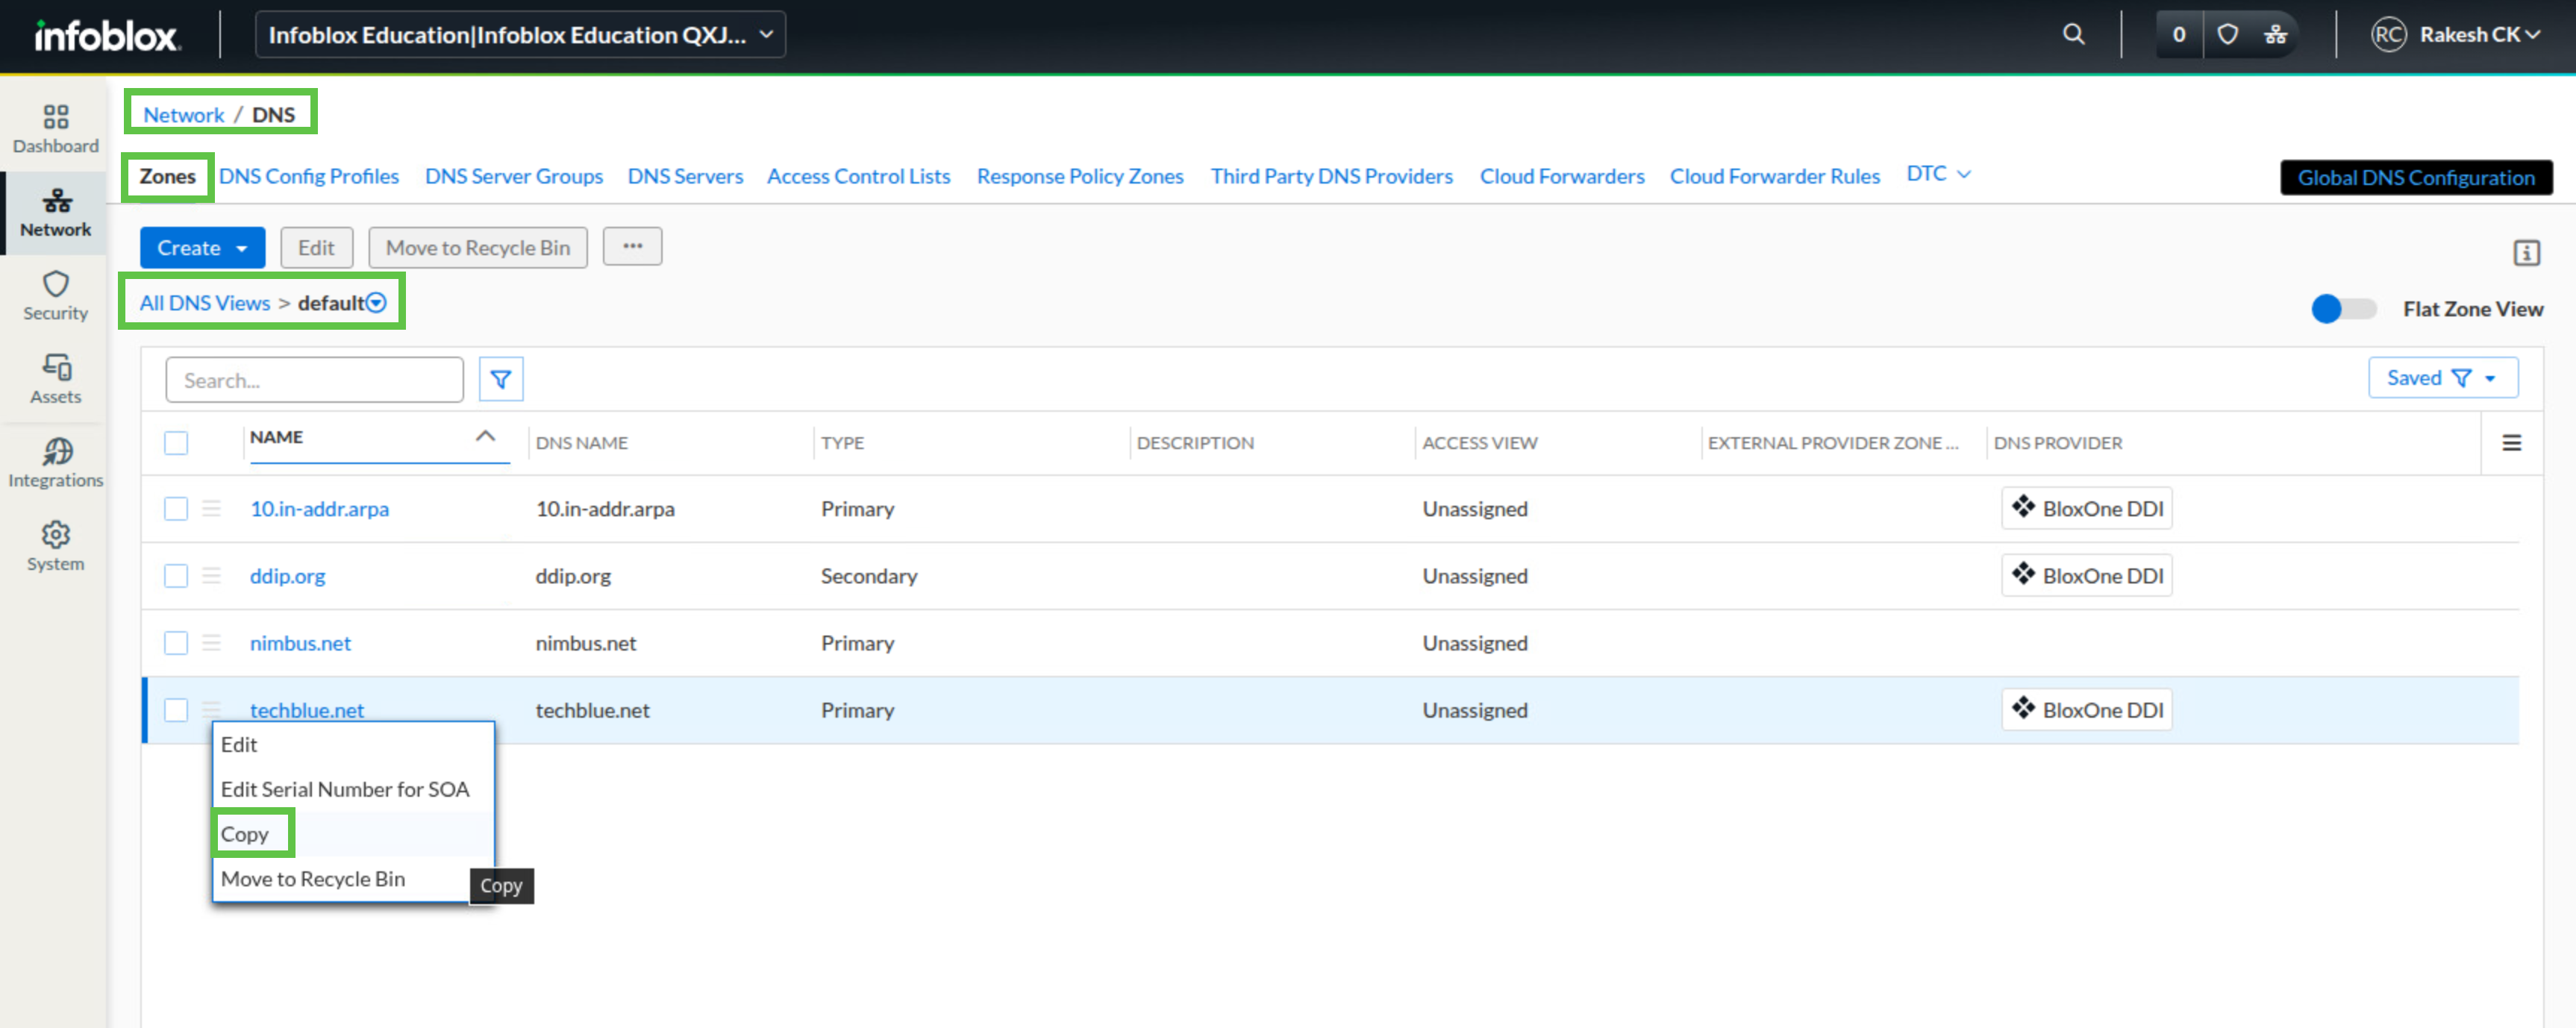Switch to DNS Config Profiles tab
2576x1028 pixels.
pyautogui.click(x=308, y=176)
